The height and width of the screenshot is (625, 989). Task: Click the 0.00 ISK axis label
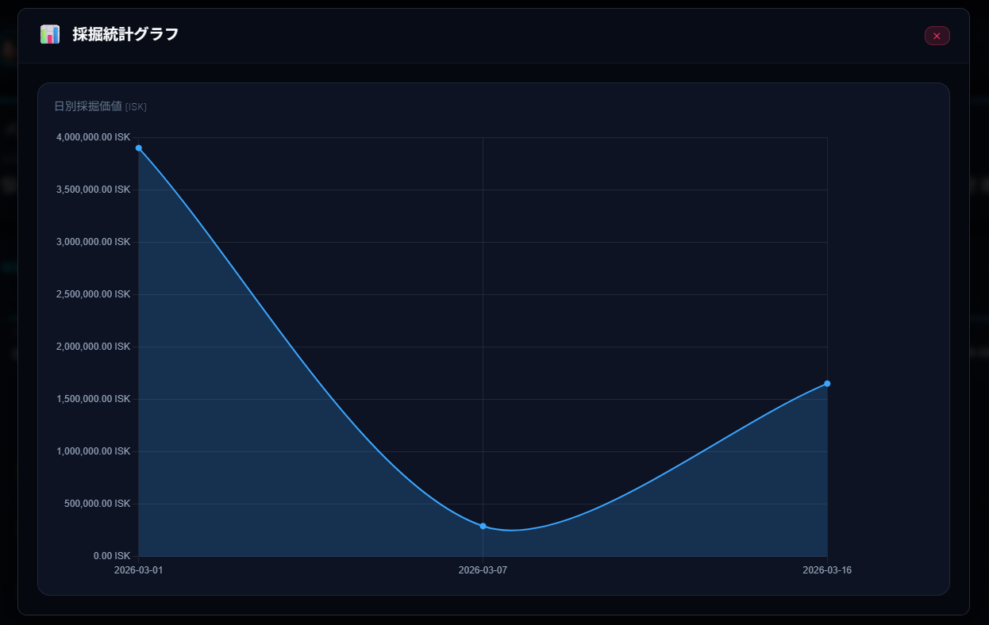tap(111, 556)
